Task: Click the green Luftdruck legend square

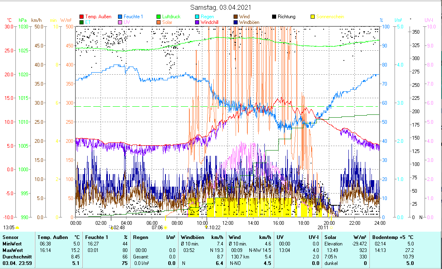Action: click(x=159, y=17)
